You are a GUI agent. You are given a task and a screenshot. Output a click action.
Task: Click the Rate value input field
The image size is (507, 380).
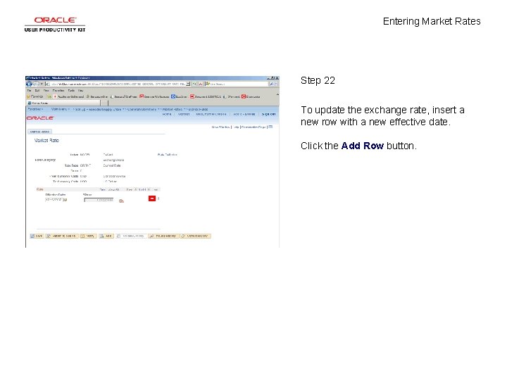click(x=99, y=200)
